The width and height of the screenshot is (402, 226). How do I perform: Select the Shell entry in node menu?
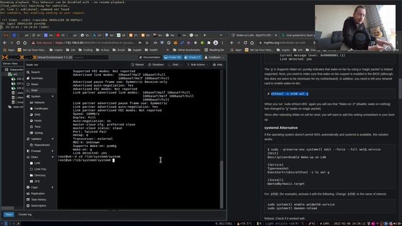tap(34, 90)
